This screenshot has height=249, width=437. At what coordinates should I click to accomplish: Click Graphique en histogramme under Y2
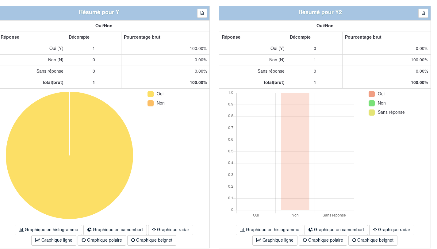[x=270, y=230]
